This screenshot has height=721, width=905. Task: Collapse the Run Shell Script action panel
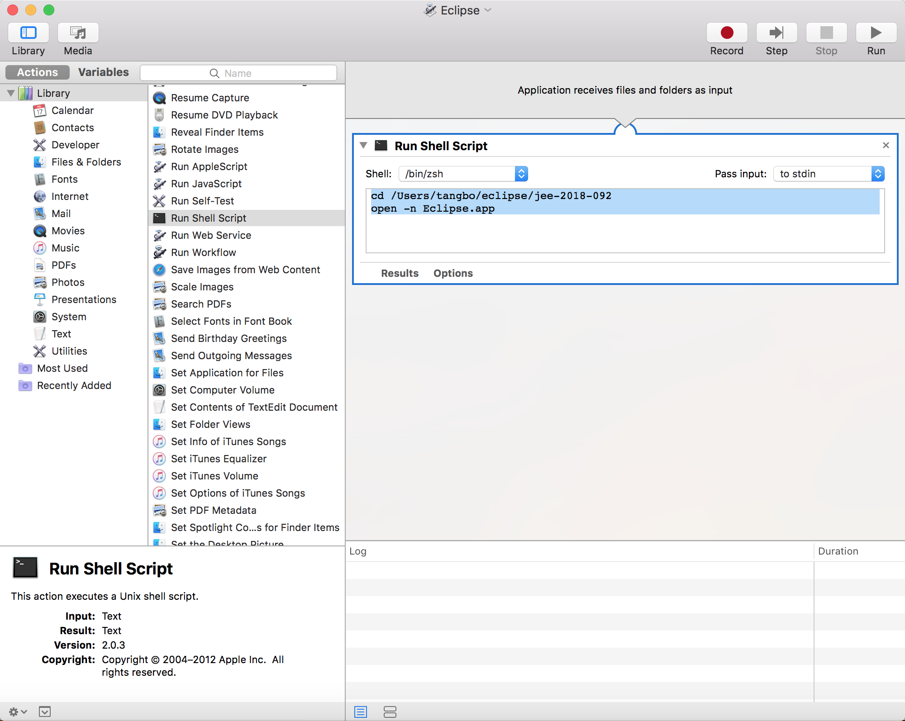tap(363, 146)
